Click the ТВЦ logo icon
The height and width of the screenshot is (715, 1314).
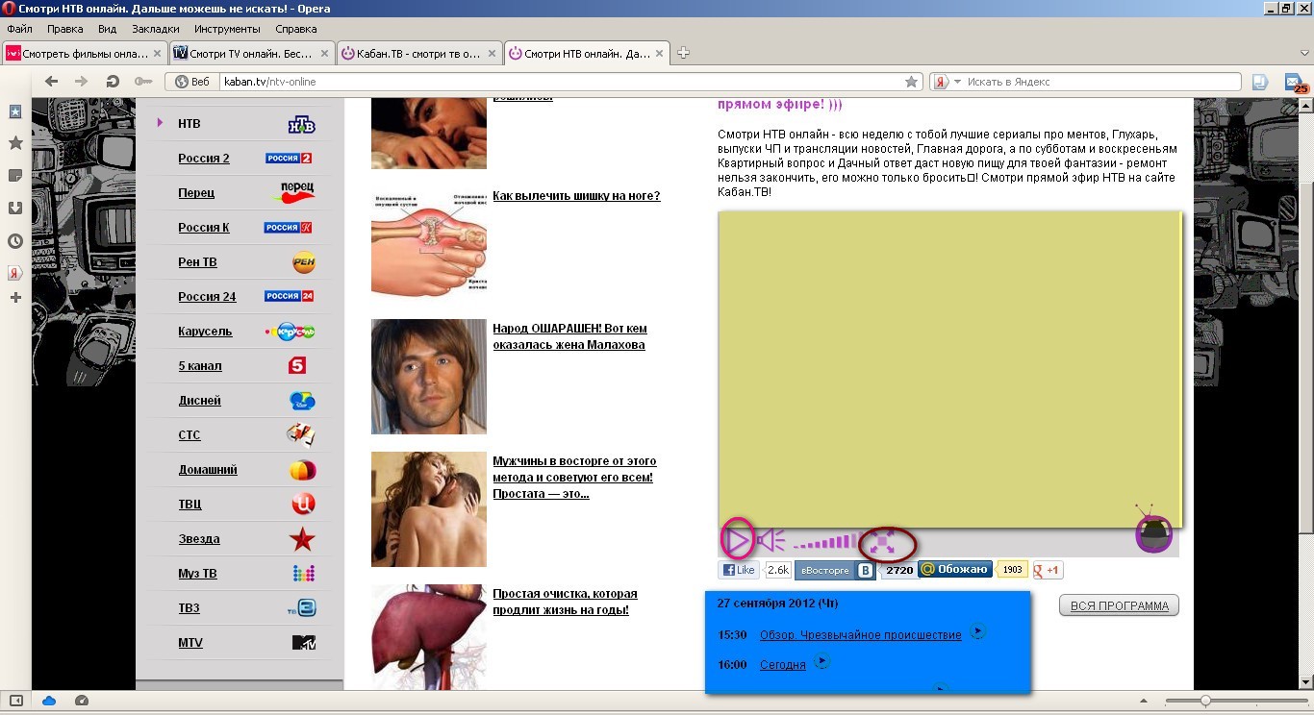(x=303, y=504)
